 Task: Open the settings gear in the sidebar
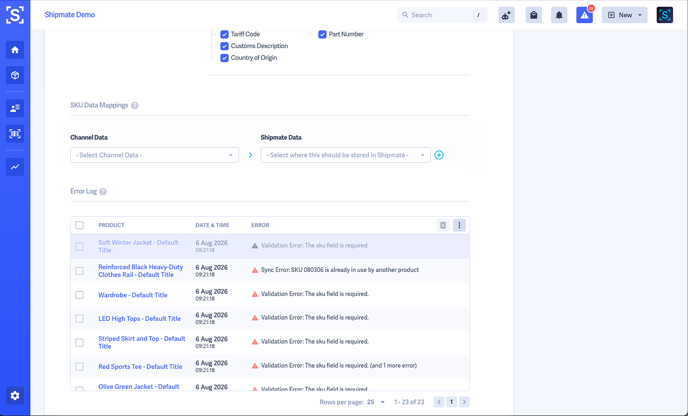15,396
